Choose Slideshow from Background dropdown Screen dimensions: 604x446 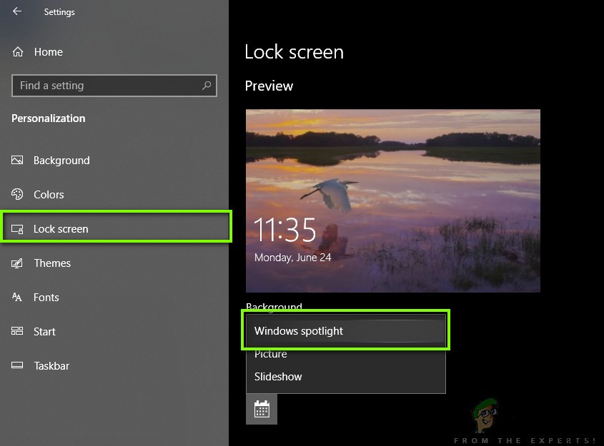point(345,377)
